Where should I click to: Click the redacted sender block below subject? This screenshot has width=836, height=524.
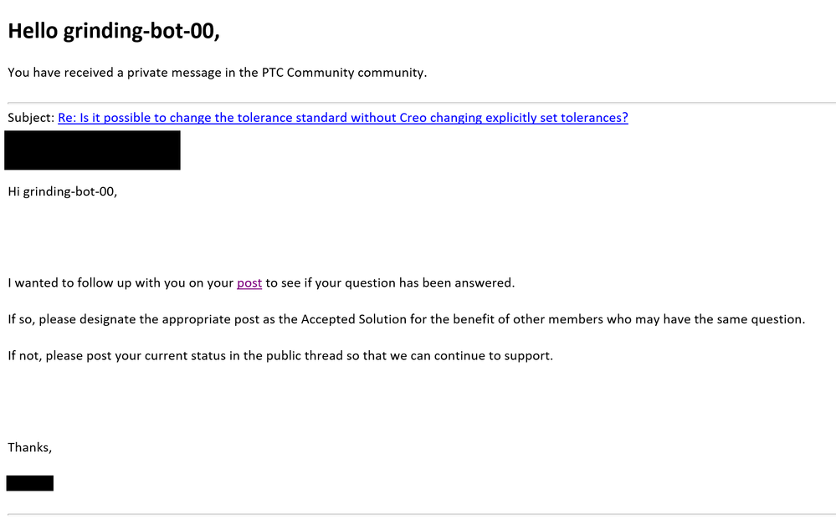pos(92,150)
